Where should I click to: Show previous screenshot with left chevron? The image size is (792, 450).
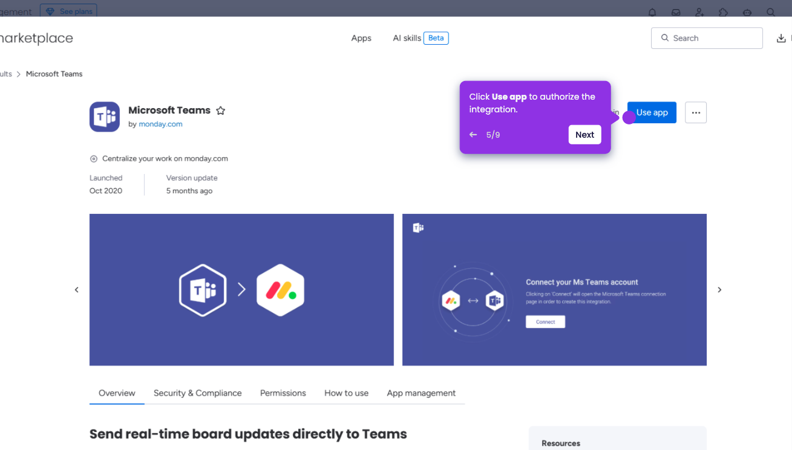pos(77,290)
